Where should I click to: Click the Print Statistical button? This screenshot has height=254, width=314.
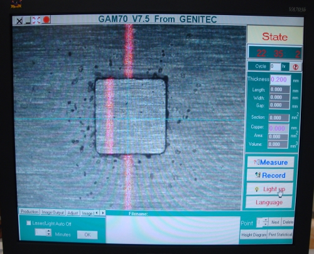(x=280, y=235)
